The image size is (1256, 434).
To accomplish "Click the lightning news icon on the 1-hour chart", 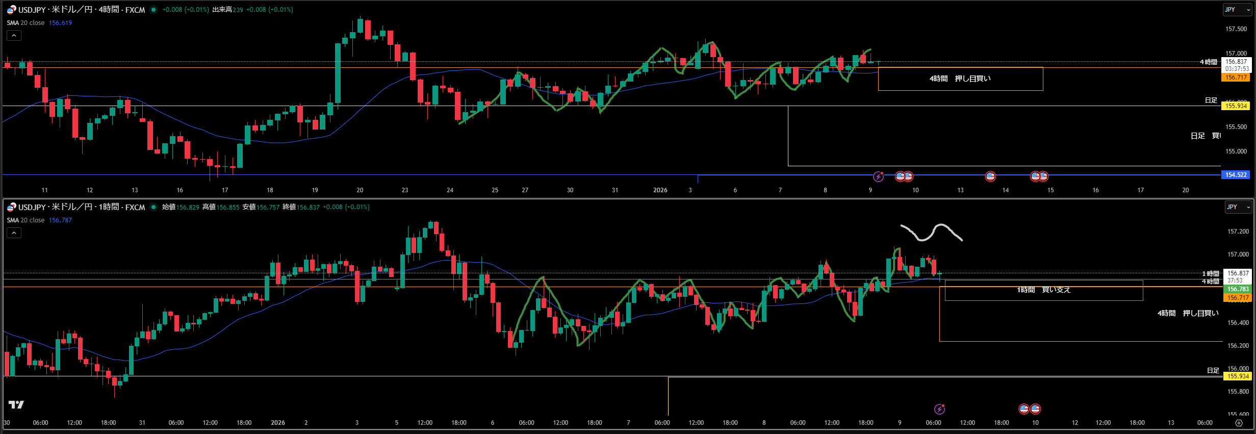I will (x=939, y=409).
